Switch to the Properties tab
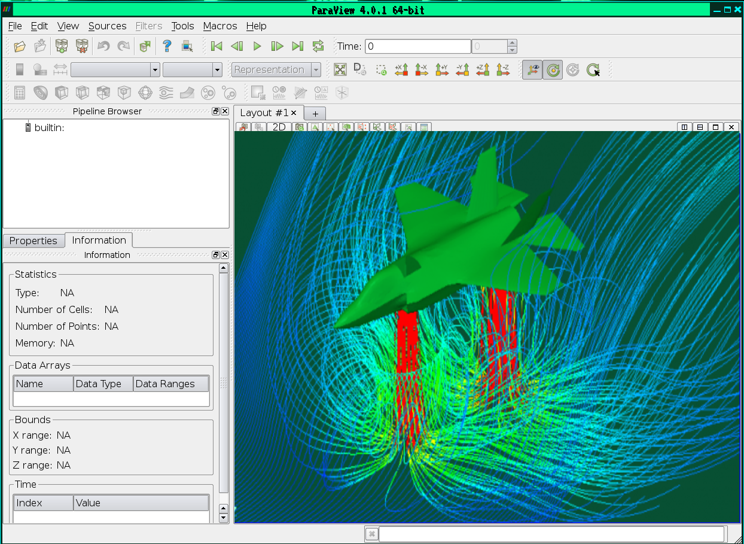This screenshot has height=544, width=744. pyautogui.click(x=33, y=241)
